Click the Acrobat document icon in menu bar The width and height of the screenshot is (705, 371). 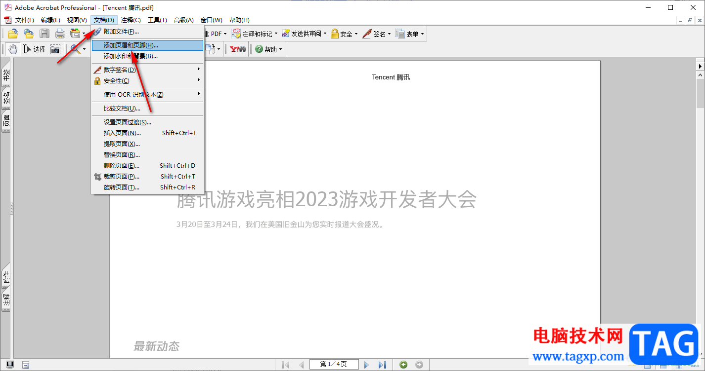click(7, 20)
